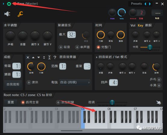
Task: Open the speaker sampler settings icon
Action: click(x=7, y=14)
